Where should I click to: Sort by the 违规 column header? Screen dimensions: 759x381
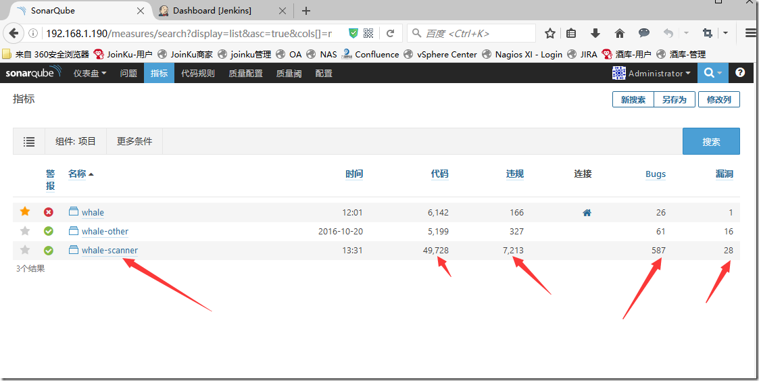(515, 174)
